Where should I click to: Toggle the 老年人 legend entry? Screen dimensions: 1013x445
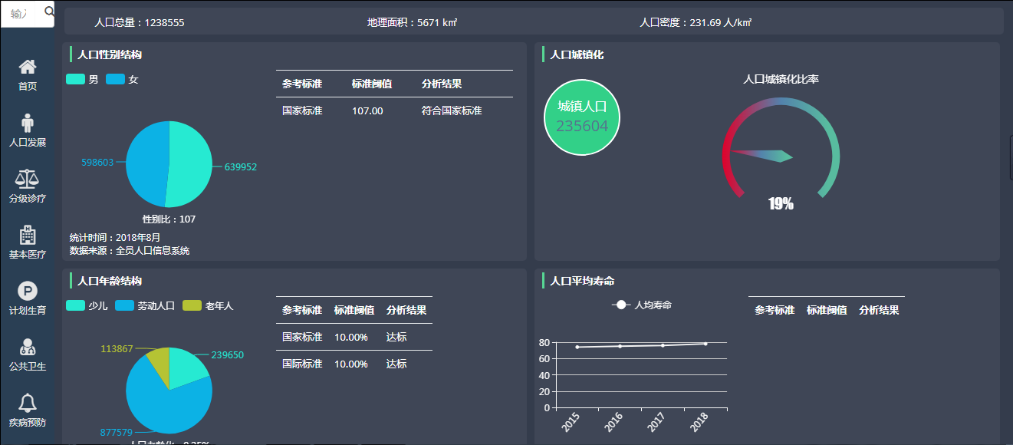pyautogui.click(x=208, y=305)
